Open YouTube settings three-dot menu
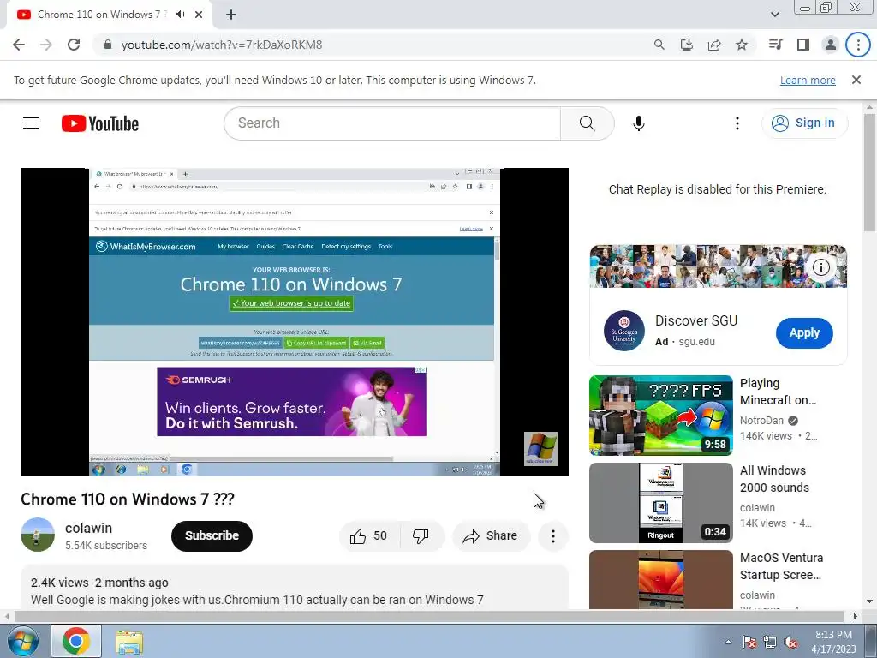 tap(737, 123)
